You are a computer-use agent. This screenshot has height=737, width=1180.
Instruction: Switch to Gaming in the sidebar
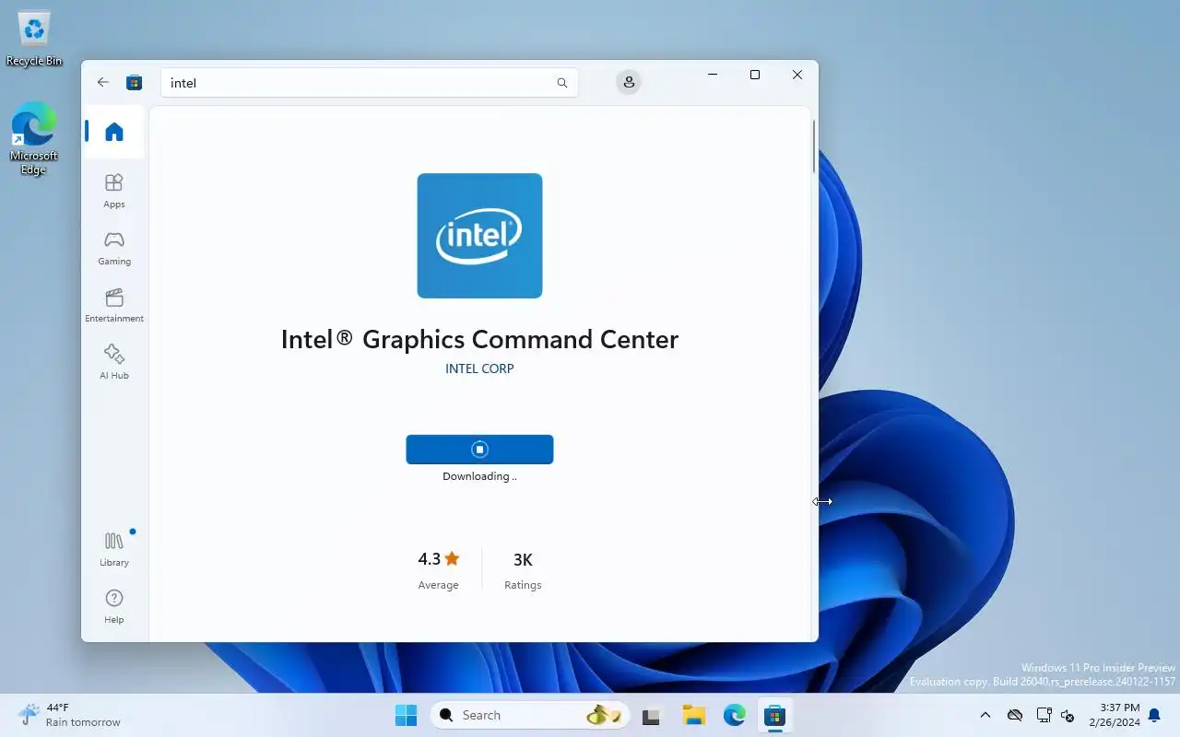click(x=114, y=248)
